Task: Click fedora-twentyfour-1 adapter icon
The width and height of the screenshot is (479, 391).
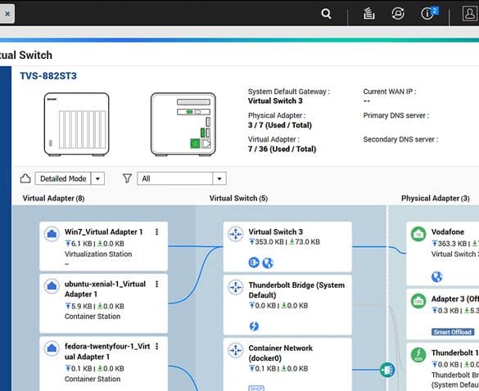Action: [52, 348]
